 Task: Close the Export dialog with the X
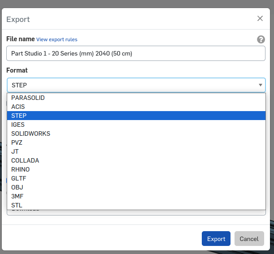coord(260,18)
